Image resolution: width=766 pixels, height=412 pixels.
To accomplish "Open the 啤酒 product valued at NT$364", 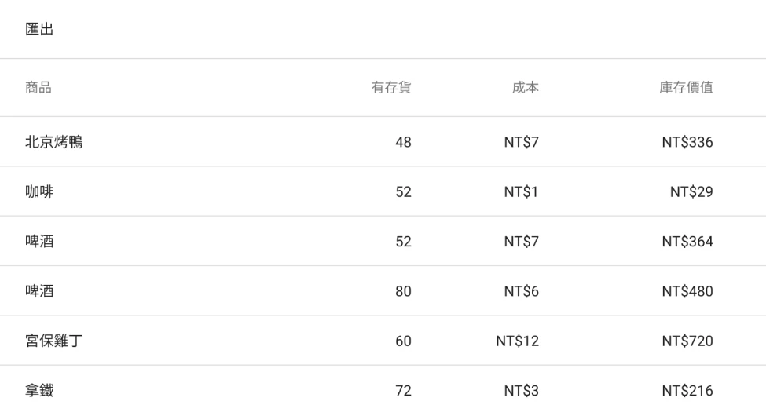I will (x=39, y=241).
